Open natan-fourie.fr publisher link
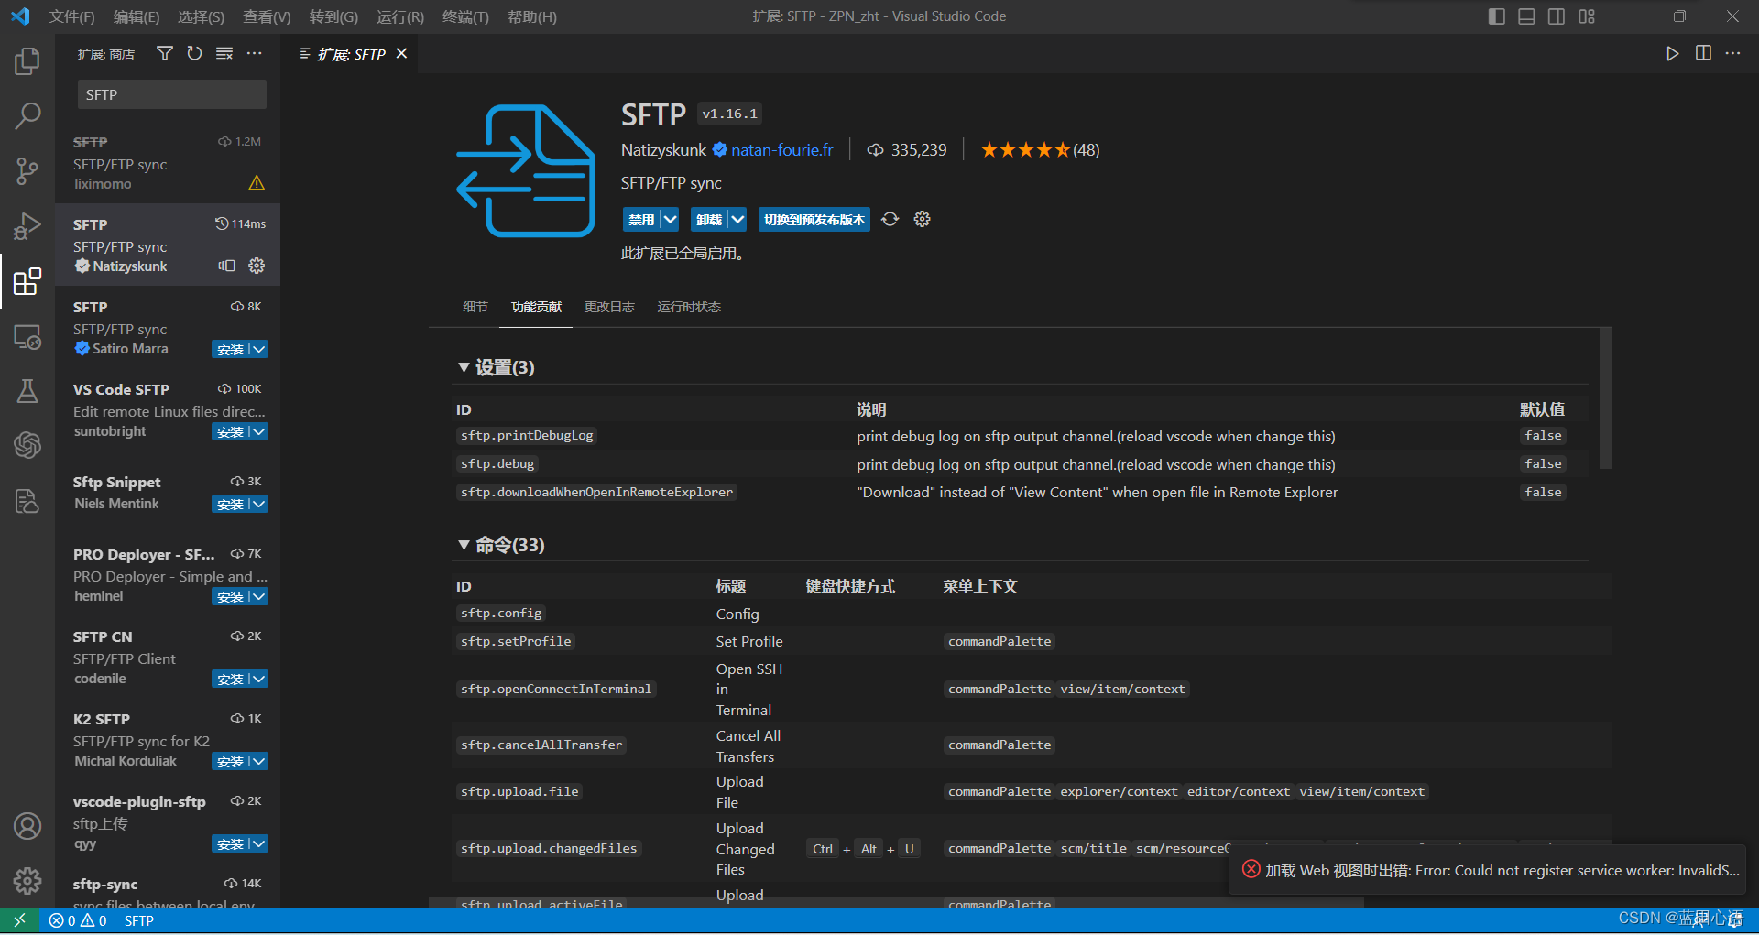Viewport: 1759px width, 935px height. point(781,149)
